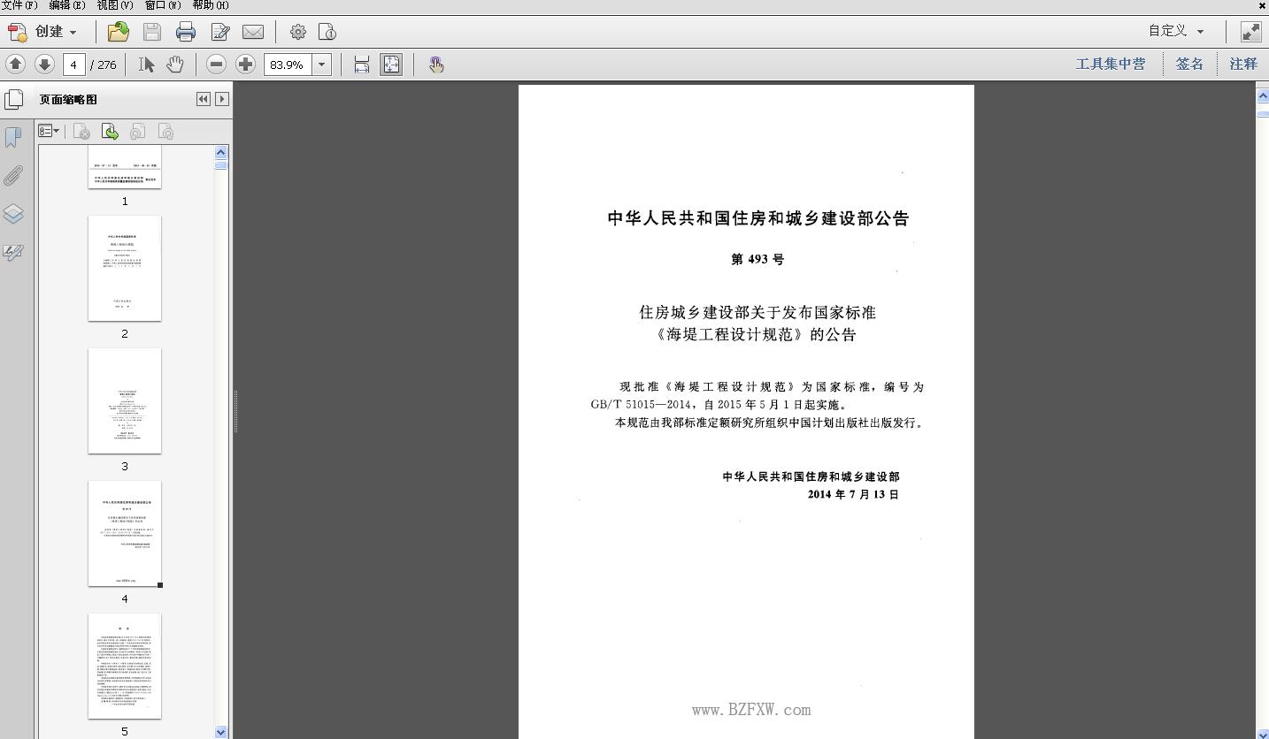Viewport: 1269px width, 739px height.
Task: Toggle read mode expand icon
Action: point(1250,32)
